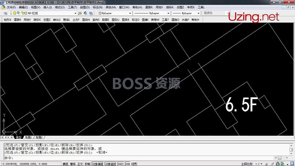Viewport: 295px width, 166px height.
Task: Click the layer previous icon
Action: pyautogui.click(x=85, y=13)
